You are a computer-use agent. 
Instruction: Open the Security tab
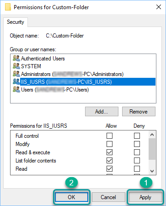(16, 22)
